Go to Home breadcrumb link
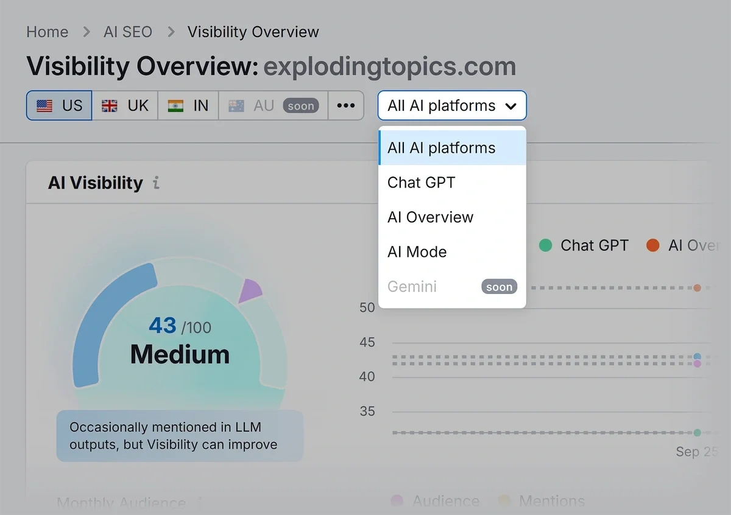Image resolution: width=731 pixels, height=515 pixels. (x=48, y=32)
